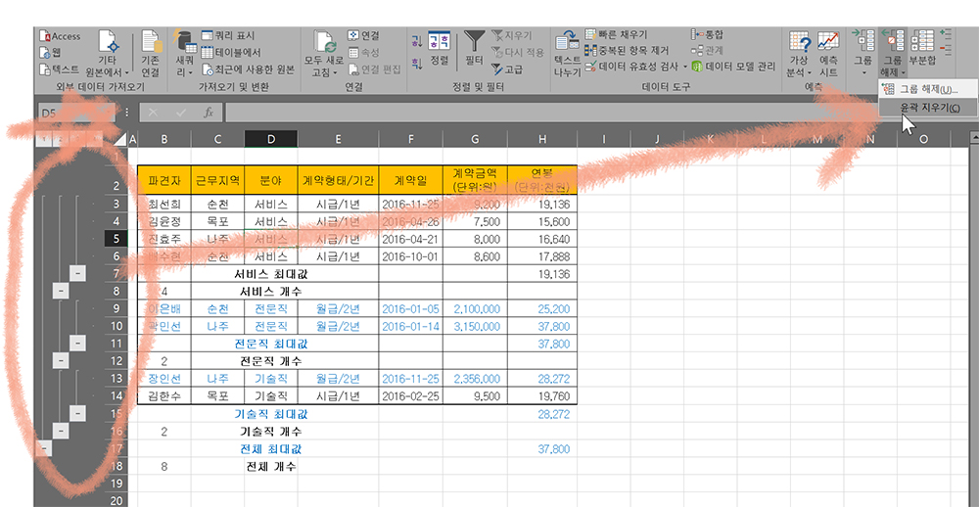Click cell 김한수
The image size is (979, 507).
point(164,395)
